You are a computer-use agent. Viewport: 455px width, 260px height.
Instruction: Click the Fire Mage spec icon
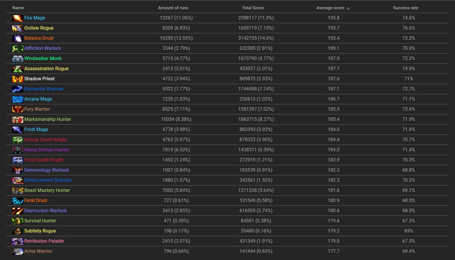(x=17, y=18)
